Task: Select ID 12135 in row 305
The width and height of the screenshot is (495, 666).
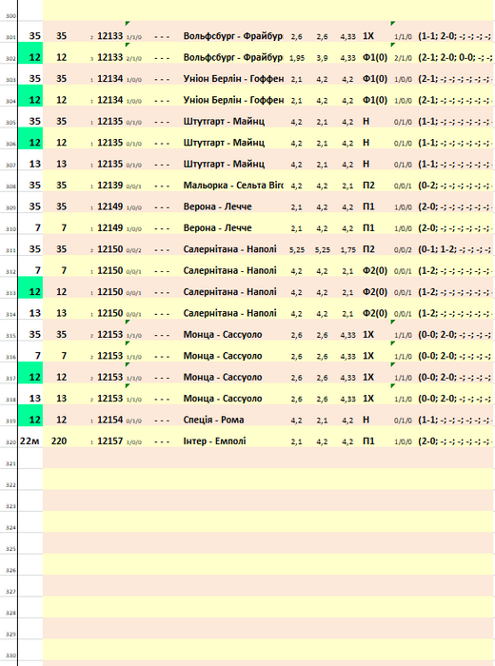Action: (110, 121)
